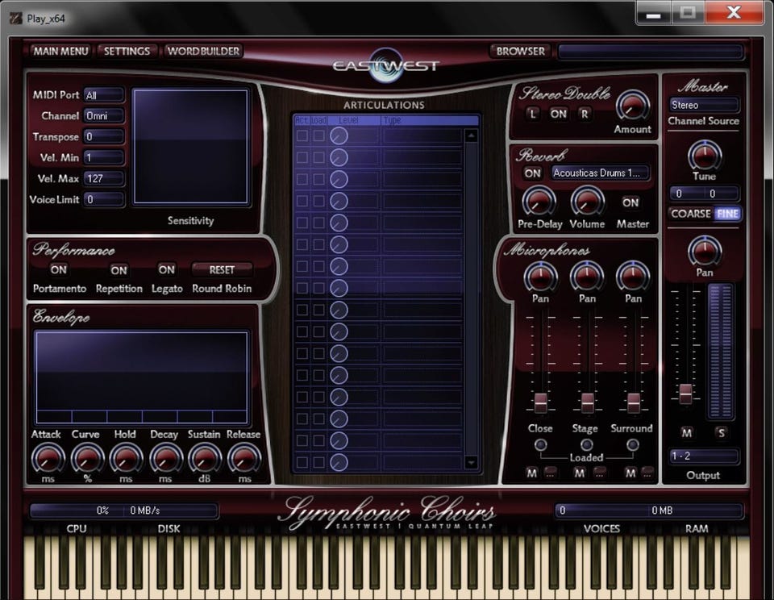Click the Play_x64 title bar app icon
Screen dimensions: 774x600
(x=16, y=19)
